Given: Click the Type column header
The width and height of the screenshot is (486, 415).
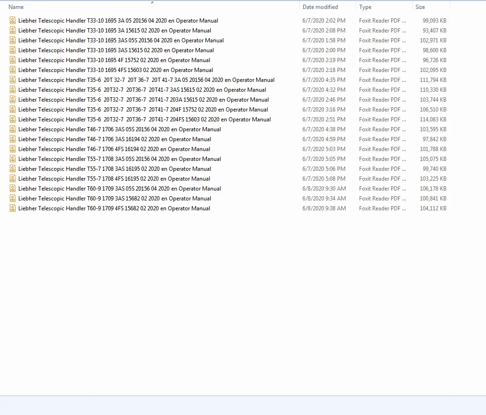Looking at the screenshot, I should point(365,7).
